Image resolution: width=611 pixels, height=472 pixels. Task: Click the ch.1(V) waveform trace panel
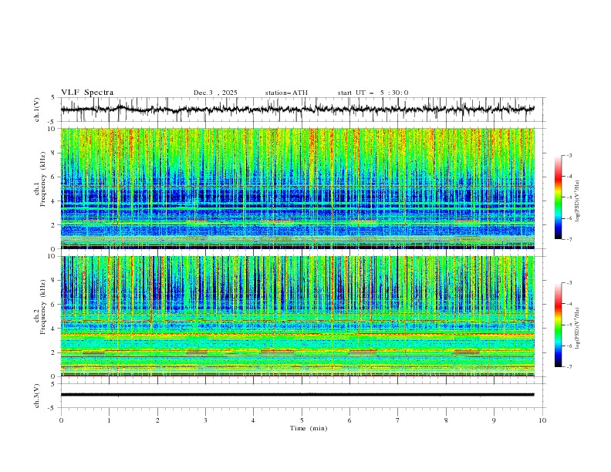coord(301,110)
